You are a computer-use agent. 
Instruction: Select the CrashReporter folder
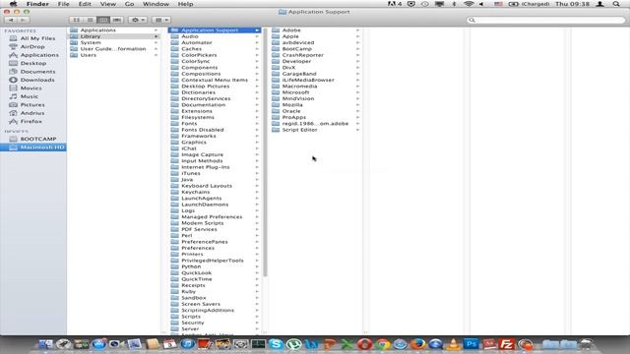pyautogui.click(x=316, y=55)
